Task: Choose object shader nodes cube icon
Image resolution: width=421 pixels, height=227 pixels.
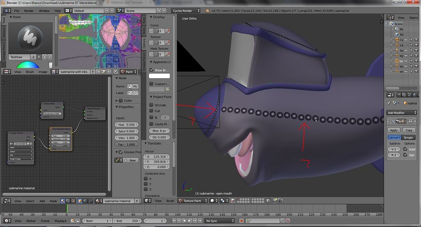Action: pyautogui.click(x=80, y=201)
